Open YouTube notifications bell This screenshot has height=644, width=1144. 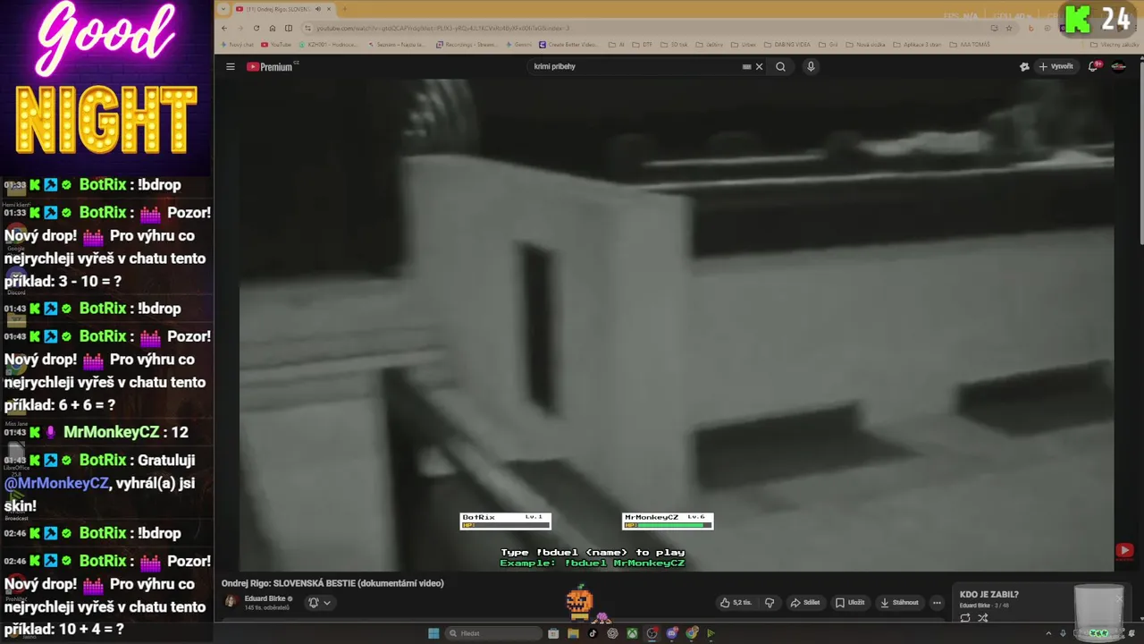point(1093,66)
